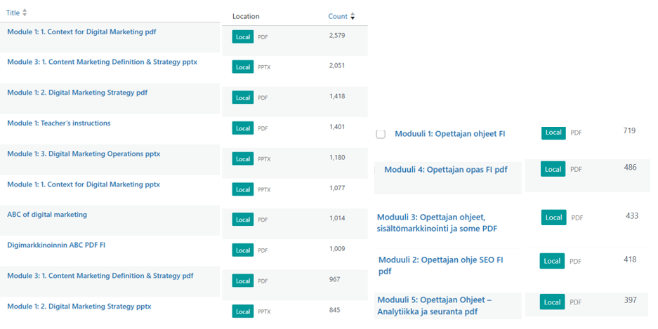Open ABC of digital marketing link
This screenshot has height=329, width=658.
pyautogui.click(x=47, y=215)
